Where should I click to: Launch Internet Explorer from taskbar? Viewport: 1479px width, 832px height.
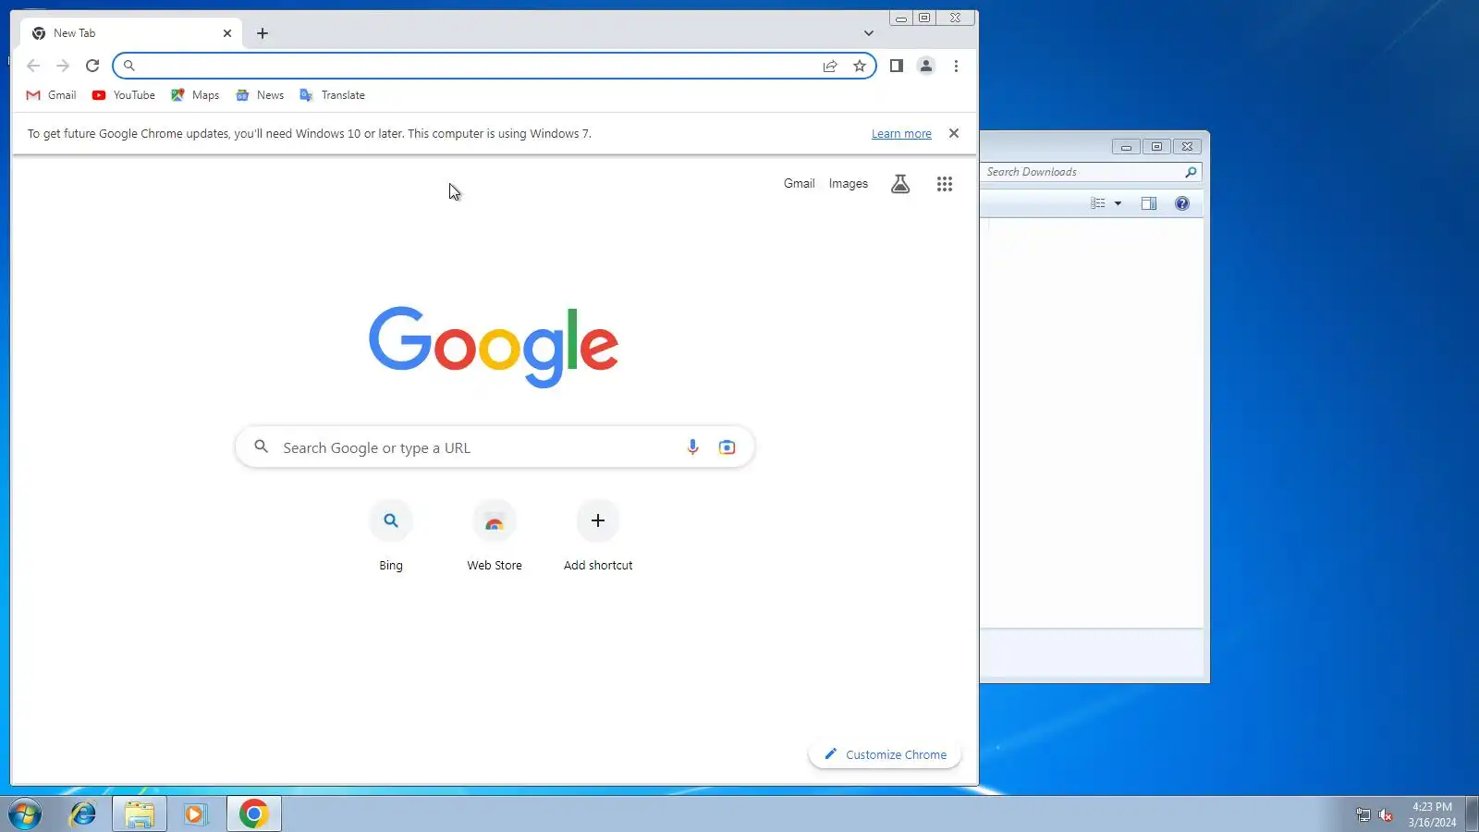tap(83, 814)
